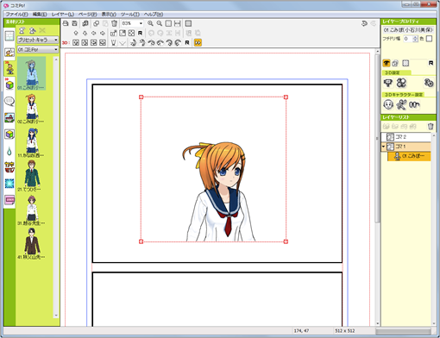Screen dimensions: 440x338
Task: Click the up arrow move icon
Action: point(76,33)
